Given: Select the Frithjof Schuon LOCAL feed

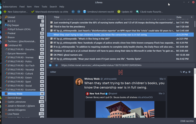Looking at the screenshot, I should [23, 29].
